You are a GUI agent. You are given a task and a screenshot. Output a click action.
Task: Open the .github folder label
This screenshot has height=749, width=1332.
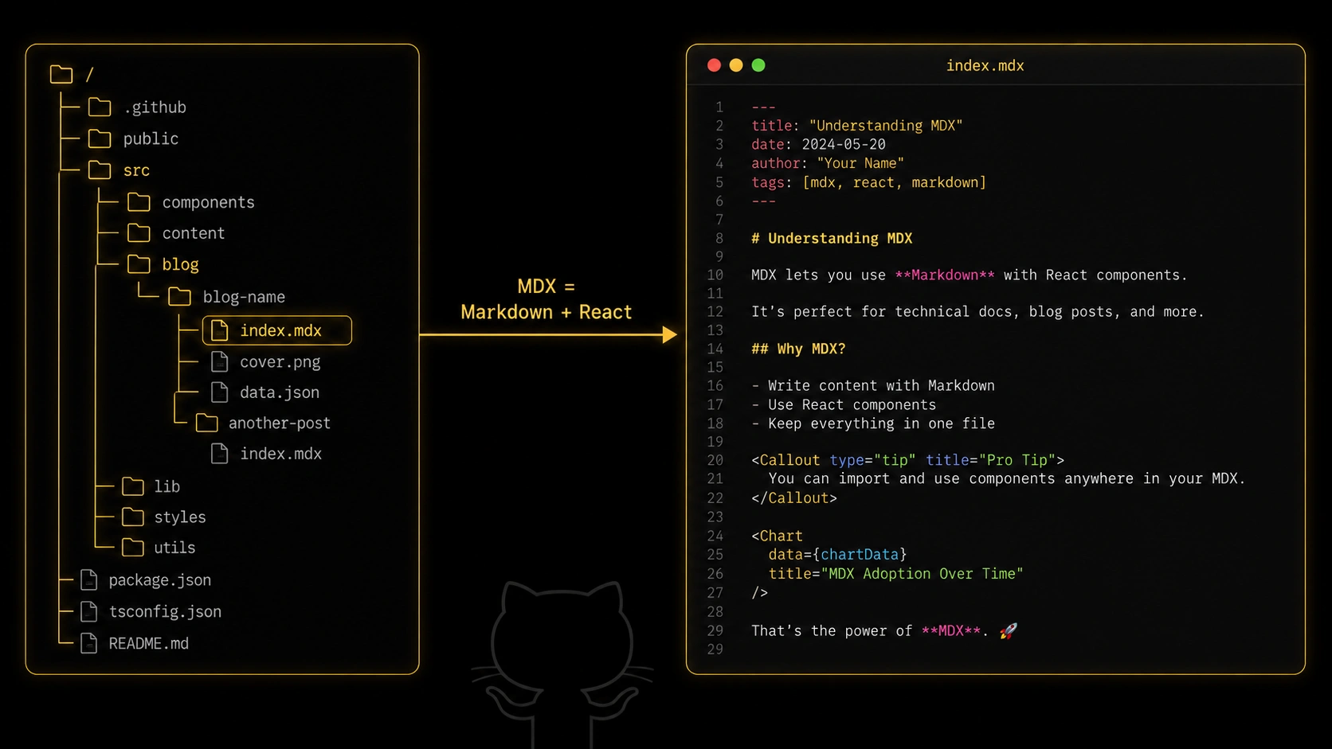(155, 107)
